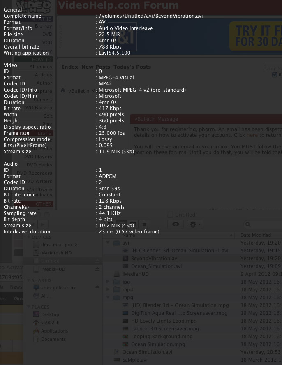Viewport: 282px width, 365px height.
Task: Toggle the Remember Me checkbox on forum
Action: pyautogui.click(x=275, y=74)
